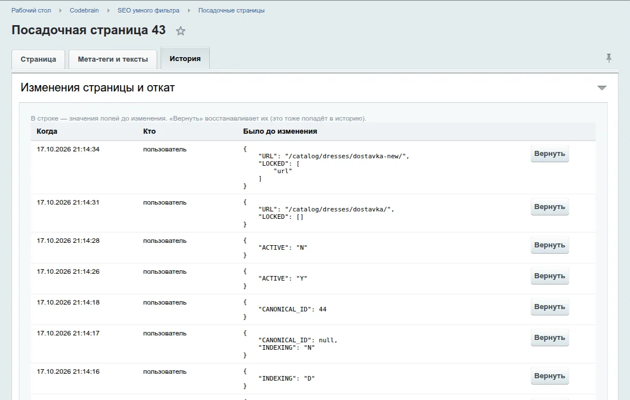Select timestamp '17.10.2026 21:14:26'
This screenshot has width=630, height=400.
(x=68, y=271)
